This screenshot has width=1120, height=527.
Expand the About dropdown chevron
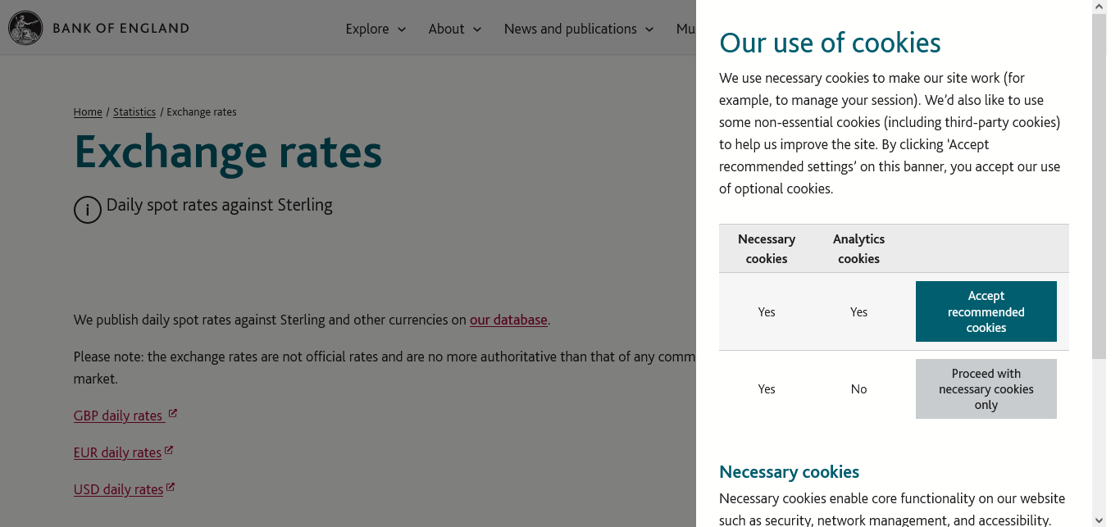pos(477,30)
